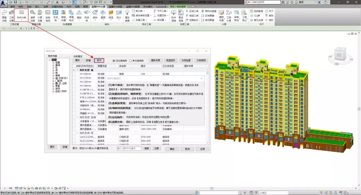The width and height of the screenshot is (361, 195).
Task: Select the 已分类构件 radio button
Action: (x=114, y=61)
